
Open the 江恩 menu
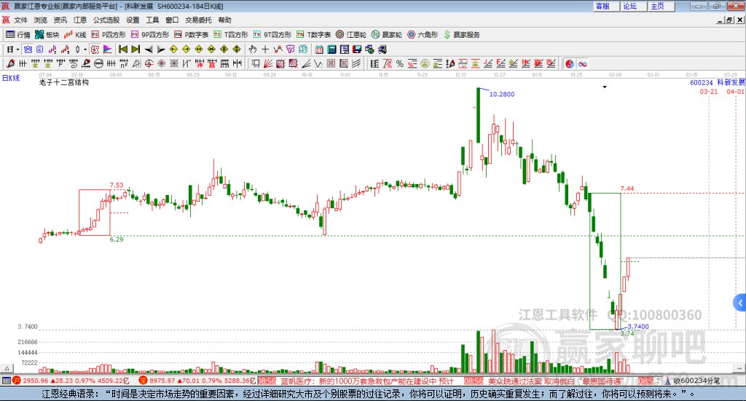[x=80, y=20]
